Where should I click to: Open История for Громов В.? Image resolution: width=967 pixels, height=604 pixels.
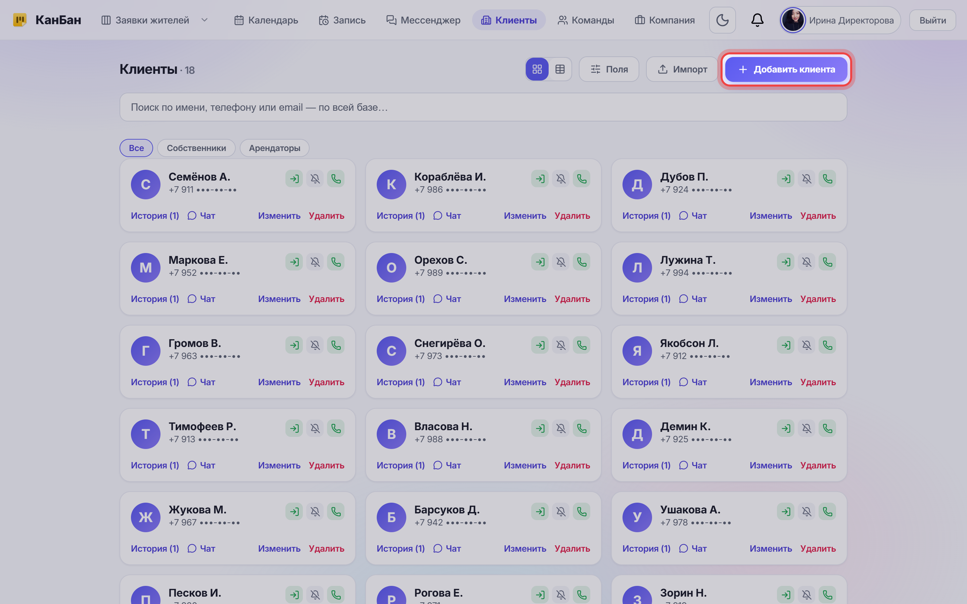[155, 382]
